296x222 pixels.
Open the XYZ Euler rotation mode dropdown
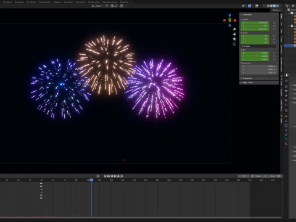[x=259, y=46]
